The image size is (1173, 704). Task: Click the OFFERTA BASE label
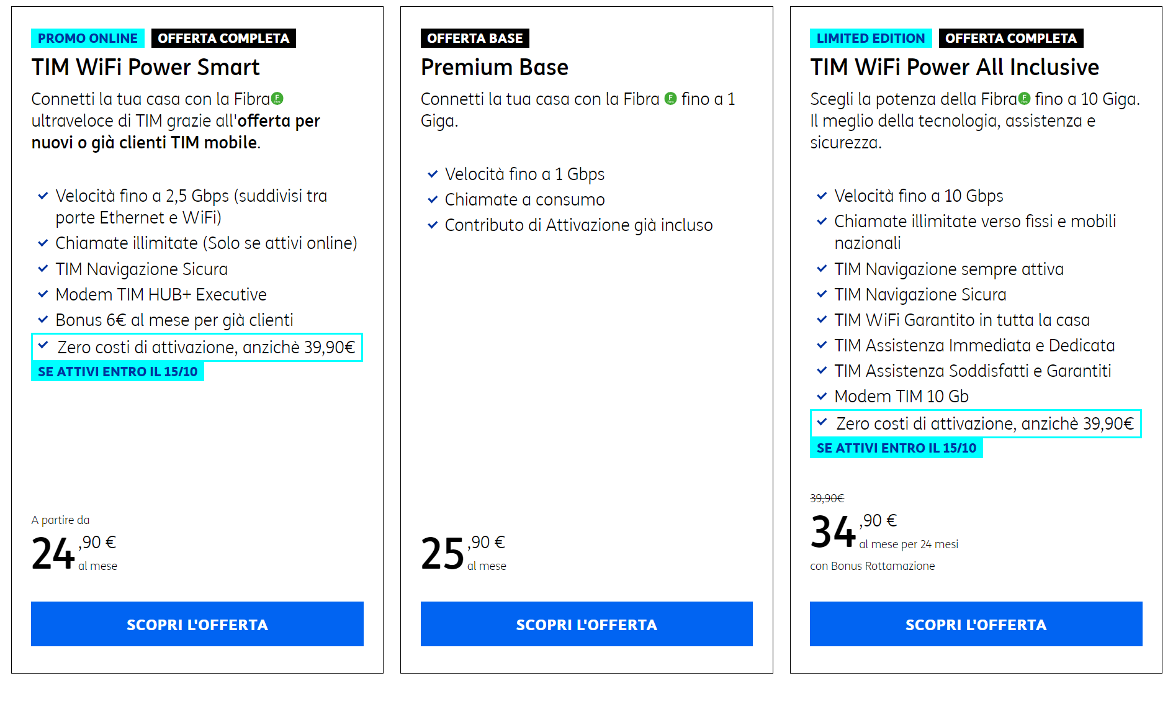pos(475,38)
